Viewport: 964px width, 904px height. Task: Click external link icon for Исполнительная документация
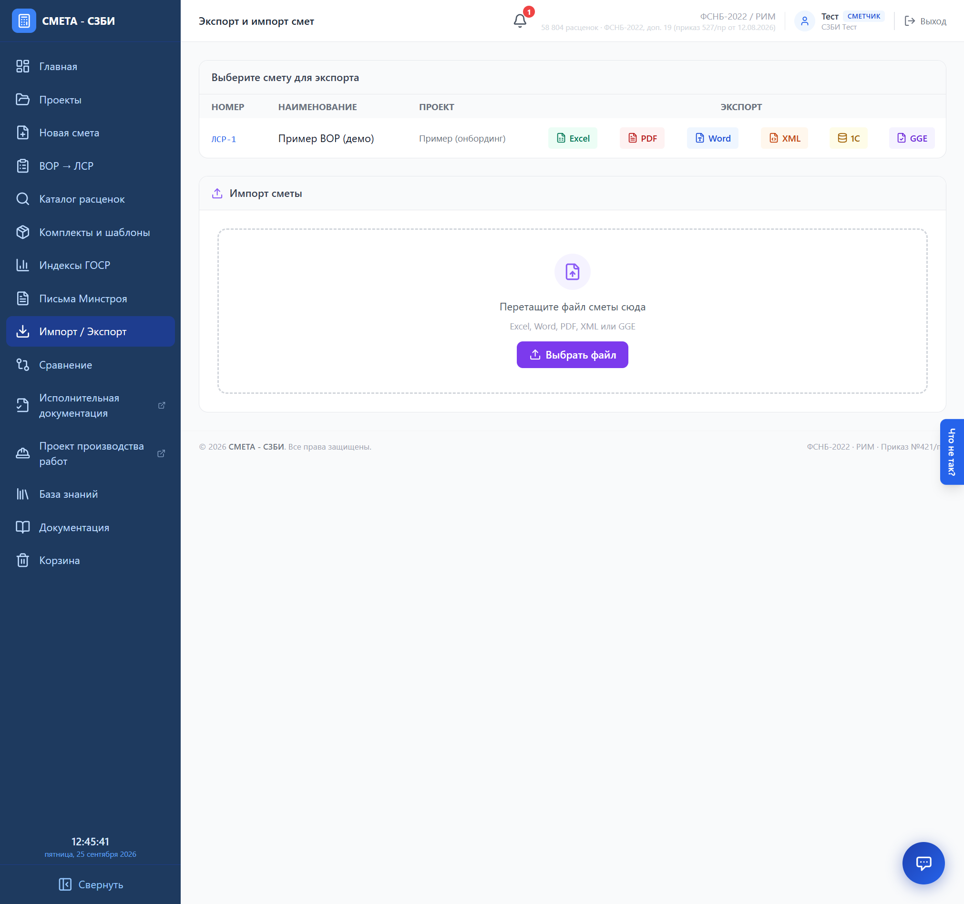point(162,405)
